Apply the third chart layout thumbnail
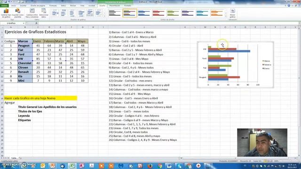301x169 pixels. pos(72,13)
